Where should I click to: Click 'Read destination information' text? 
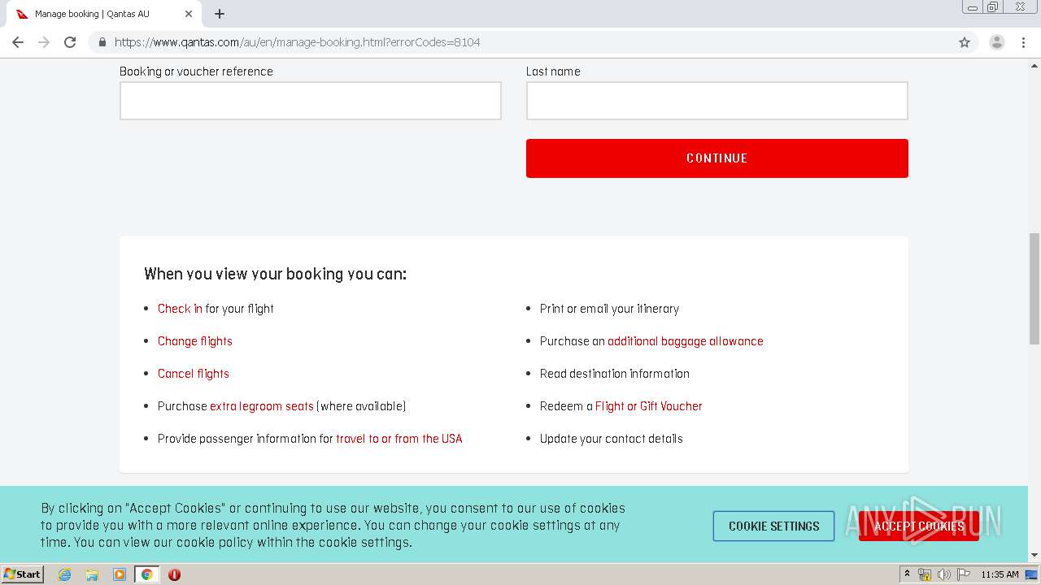click(615, 374)
